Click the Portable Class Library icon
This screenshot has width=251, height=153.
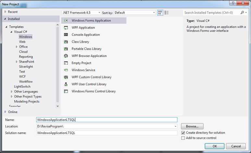(66, 49)
